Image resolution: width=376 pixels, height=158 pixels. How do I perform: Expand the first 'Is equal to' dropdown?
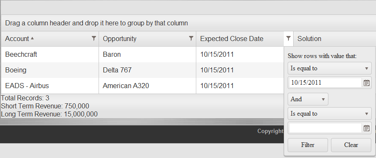click(x=330, y=68)
